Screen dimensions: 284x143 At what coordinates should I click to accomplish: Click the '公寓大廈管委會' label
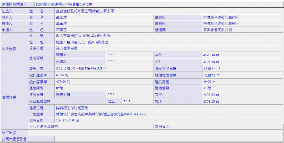point(14,139)
